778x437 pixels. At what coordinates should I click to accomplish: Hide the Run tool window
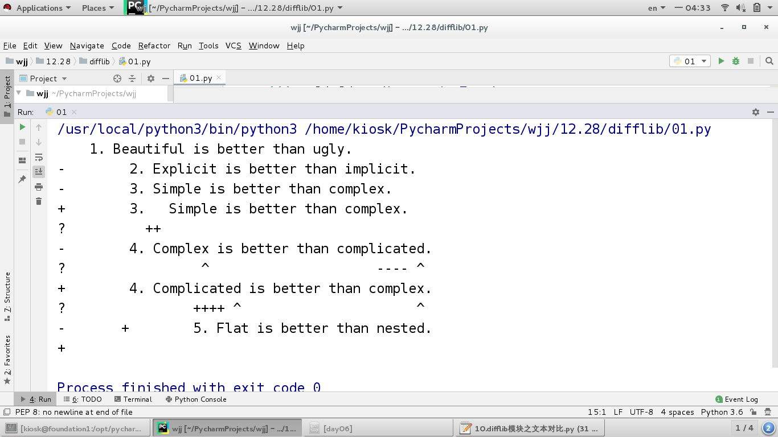click(771, 112)
